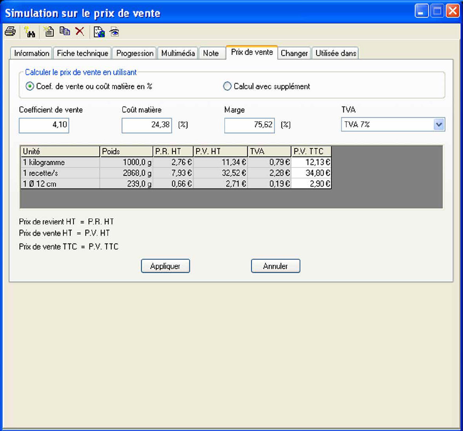Click the Appliquer button

click(165, 266)
